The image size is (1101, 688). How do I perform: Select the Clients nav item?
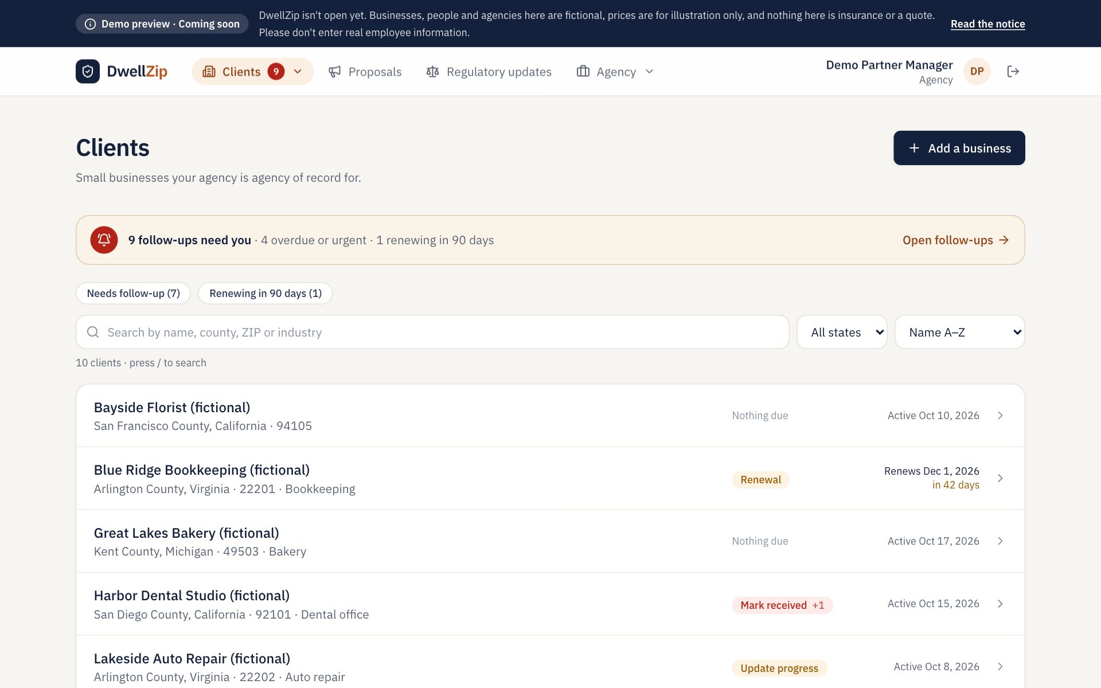[x=253, y=72]
